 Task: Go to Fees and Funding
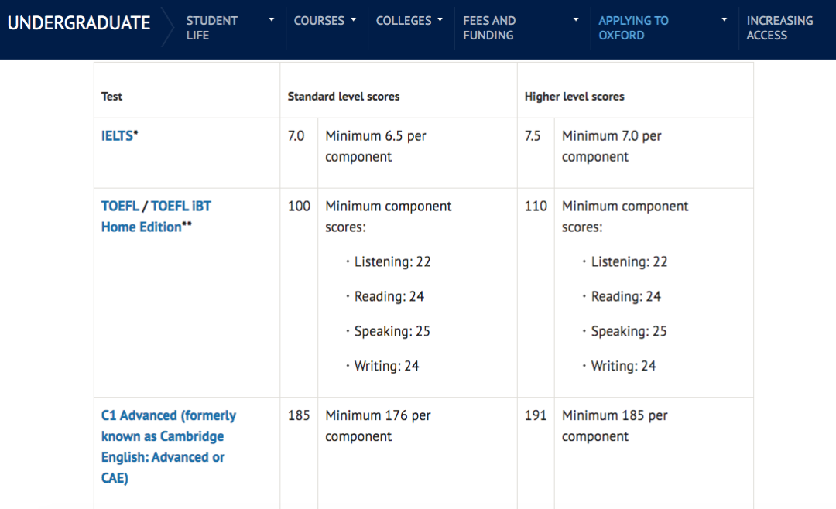point(489,28)
